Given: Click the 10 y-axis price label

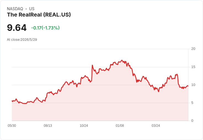Looking at the screenshot, I should point(193,85).
